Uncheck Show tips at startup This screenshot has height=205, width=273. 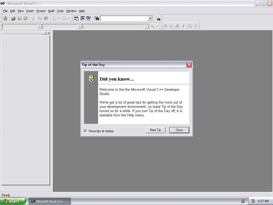(85, 131)
